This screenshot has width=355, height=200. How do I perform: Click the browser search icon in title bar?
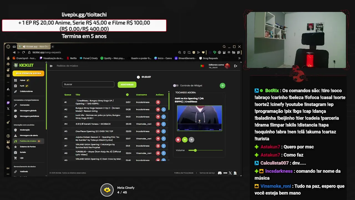pyautogui.click(x=224, y=47)
